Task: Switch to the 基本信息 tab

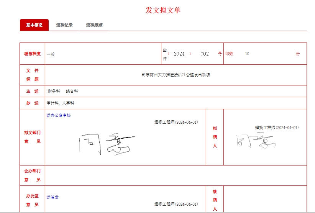Action: click(x=34, y=25)
